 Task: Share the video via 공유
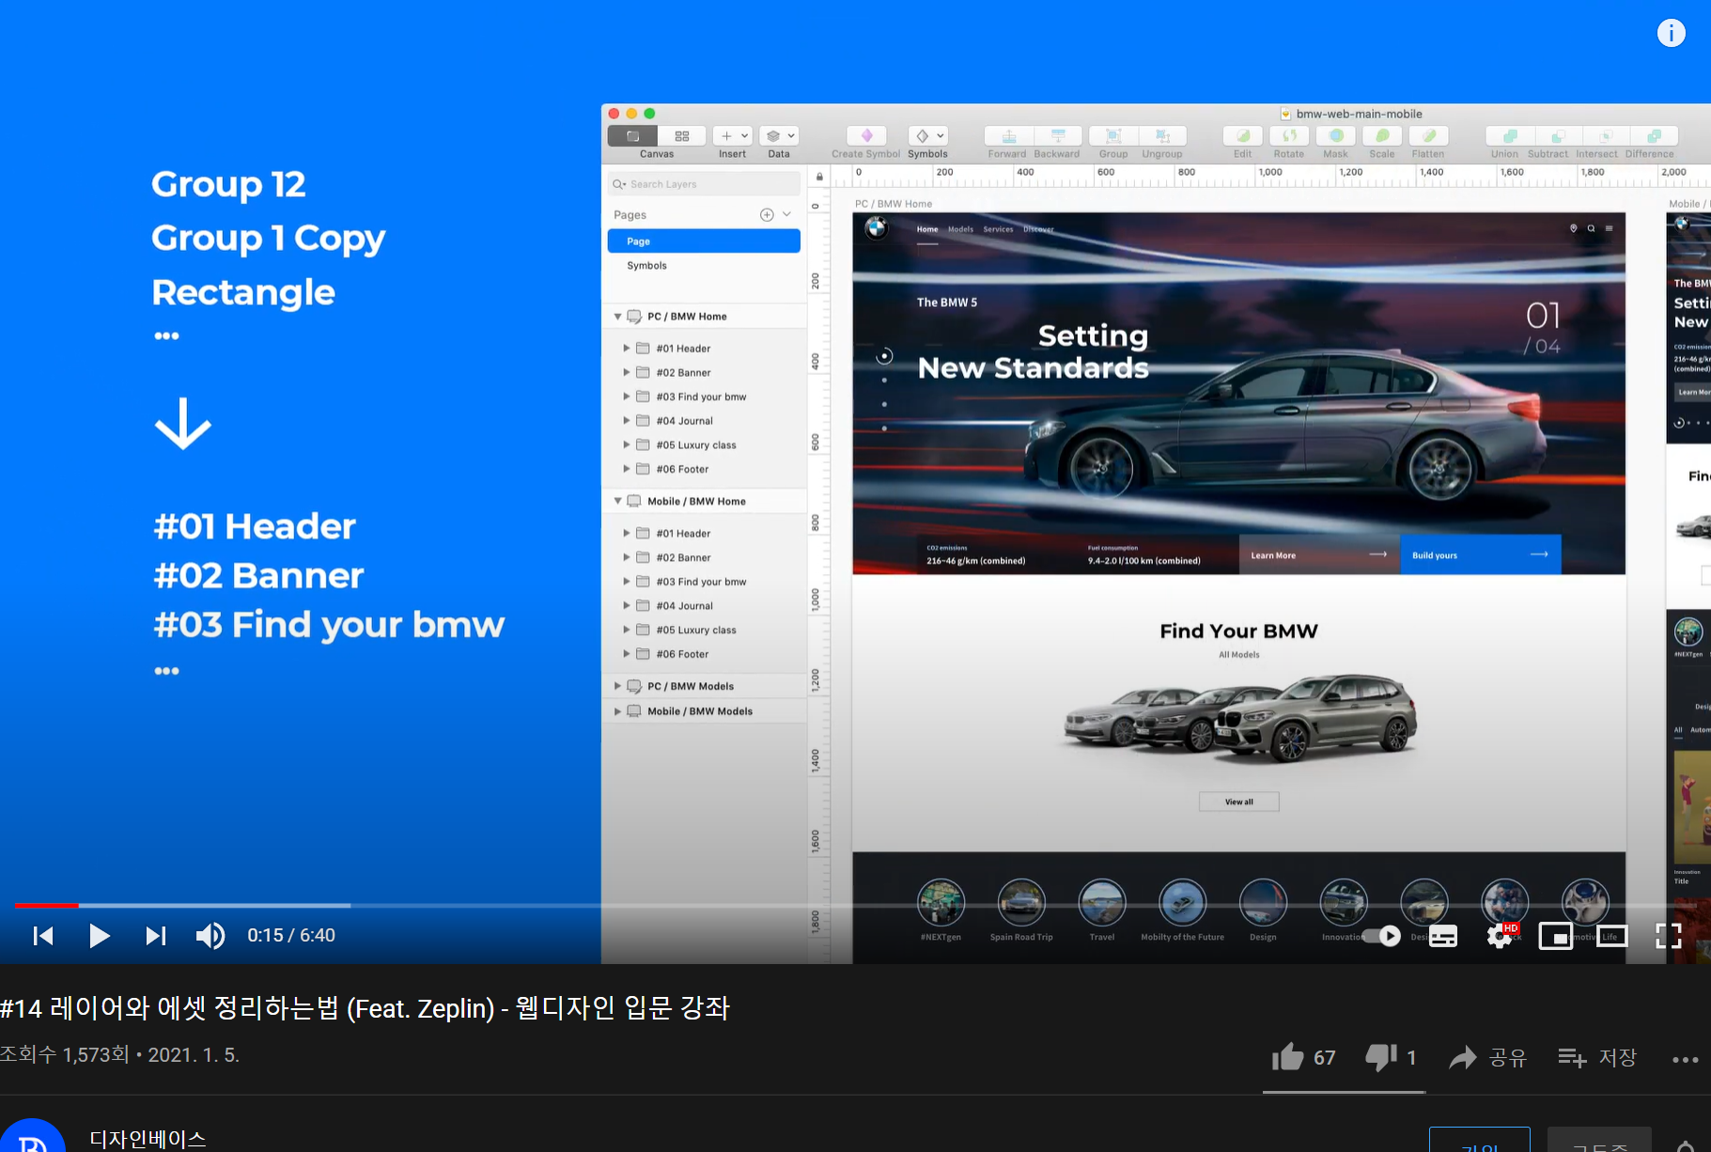(1488, 1057)
